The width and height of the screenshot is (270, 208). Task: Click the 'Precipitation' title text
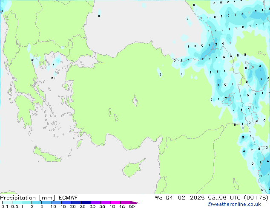point(18,198)
